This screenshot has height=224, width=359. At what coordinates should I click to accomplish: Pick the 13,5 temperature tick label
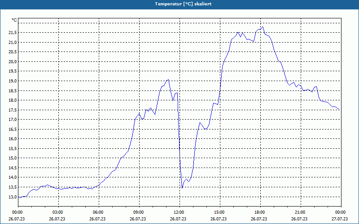(13, 187)
